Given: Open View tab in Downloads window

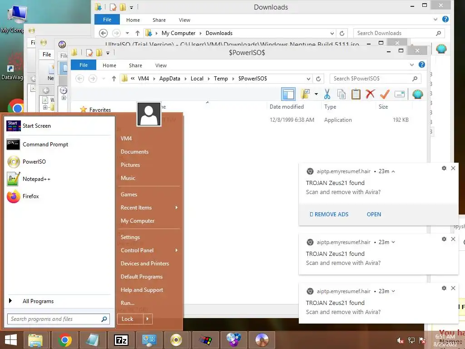Looking at the screenshot, I should point(184,20).
